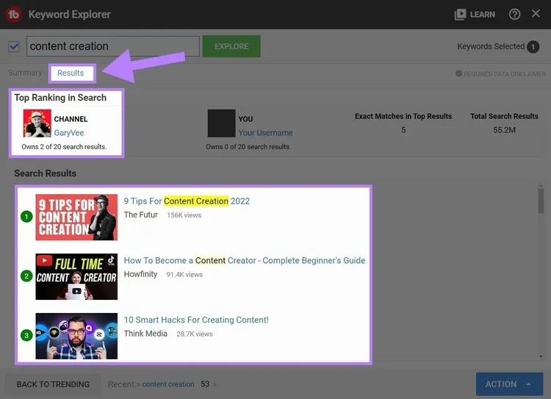
Task: Click the disclaimer info icon
Action: click(x=458, y=73)
